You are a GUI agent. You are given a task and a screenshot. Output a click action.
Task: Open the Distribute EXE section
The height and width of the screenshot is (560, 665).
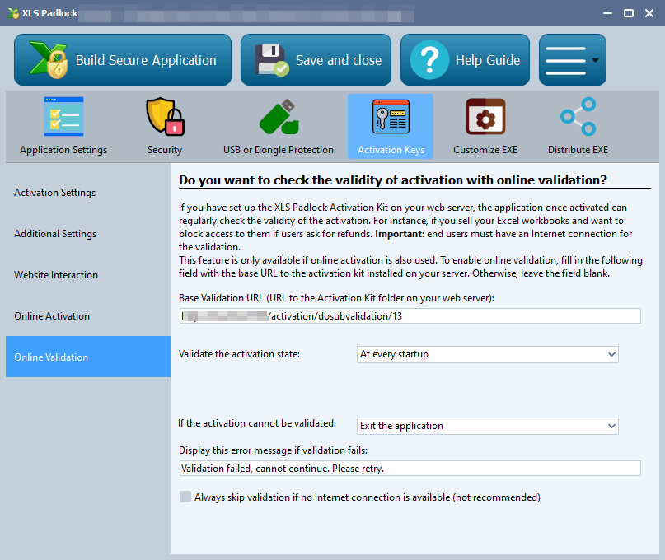pyautogui.click(x=578, y=126)
